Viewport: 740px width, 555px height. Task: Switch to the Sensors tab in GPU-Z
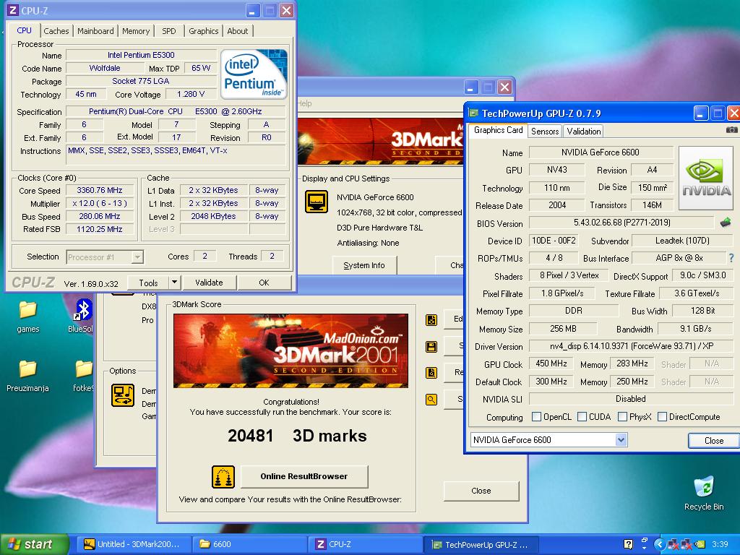[x=545, y=132]
